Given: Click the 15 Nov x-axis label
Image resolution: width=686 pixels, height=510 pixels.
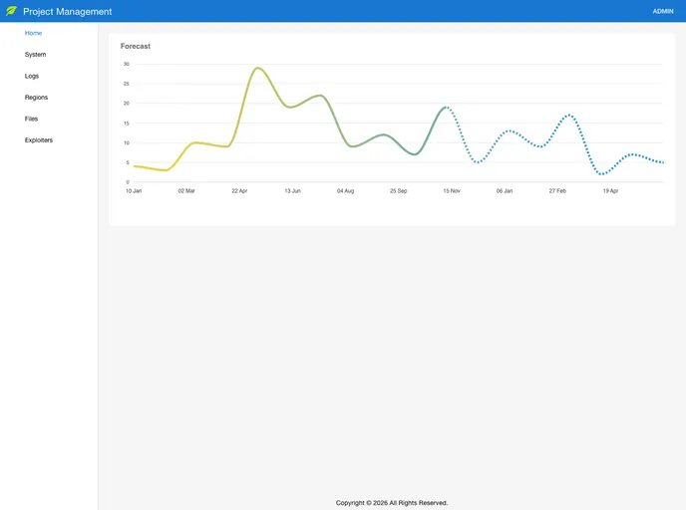Looking at the screenshot, I should click(x=452, y=191).
